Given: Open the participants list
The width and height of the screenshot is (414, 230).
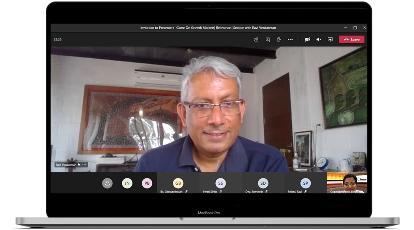Looking at the screenshot, I should (x=256, y=39).
